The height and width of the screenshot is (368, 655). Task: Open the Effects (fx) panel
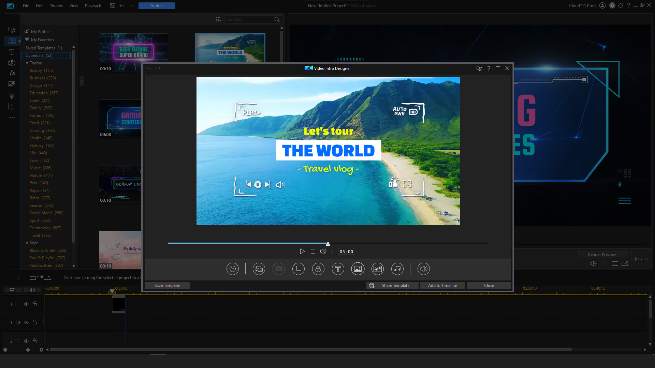12,73
